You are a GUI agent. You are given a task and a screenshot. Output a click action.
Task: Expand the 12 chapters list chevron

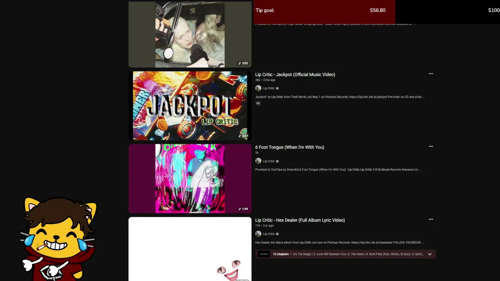[430, 254]
